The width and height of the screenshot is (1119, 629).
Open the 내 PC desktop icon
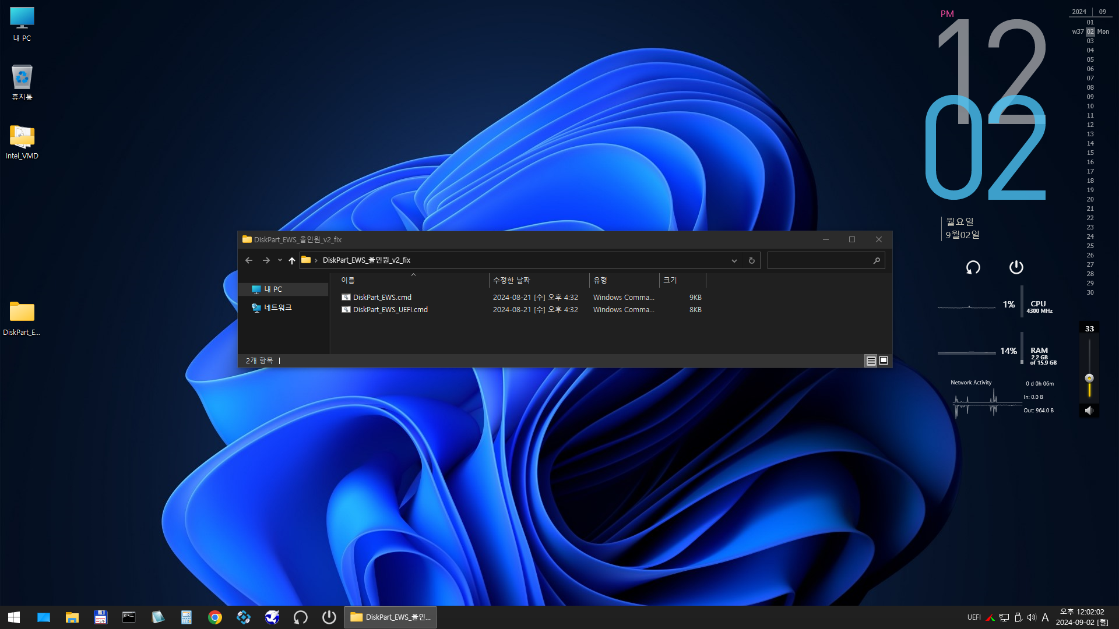pyautogui.click(x=22, y=24)
